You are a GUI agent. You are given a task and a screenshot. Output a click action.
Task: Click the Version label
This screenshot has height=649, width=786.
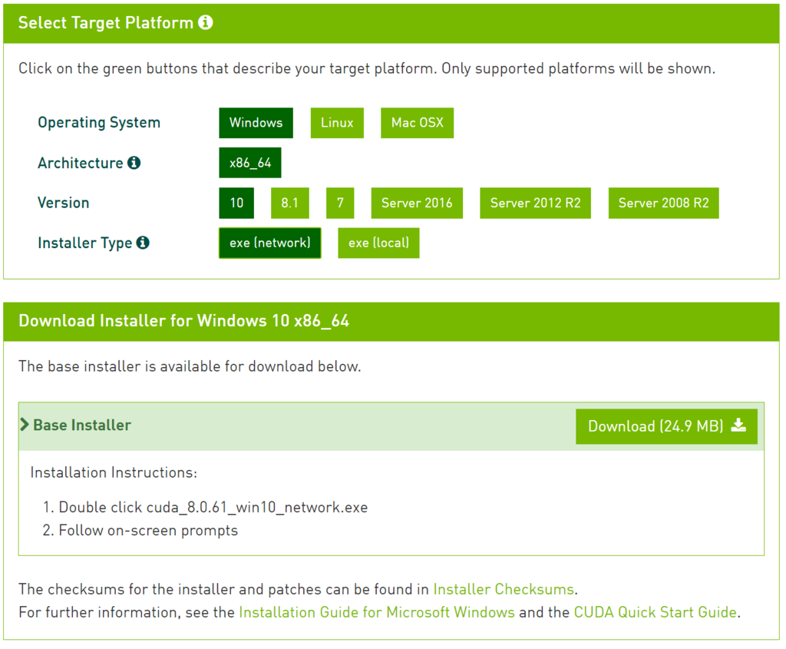[64, 203]
